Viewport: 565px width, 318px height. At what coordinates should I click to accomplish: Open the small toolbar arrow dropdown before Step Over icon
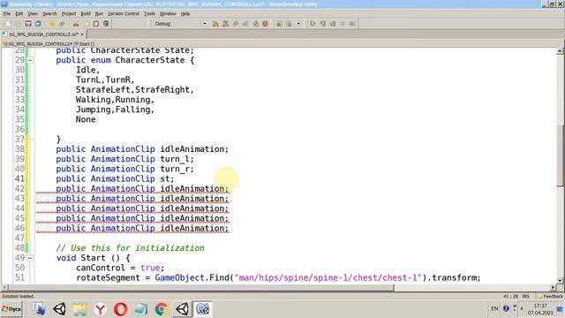tap(298, 24)
